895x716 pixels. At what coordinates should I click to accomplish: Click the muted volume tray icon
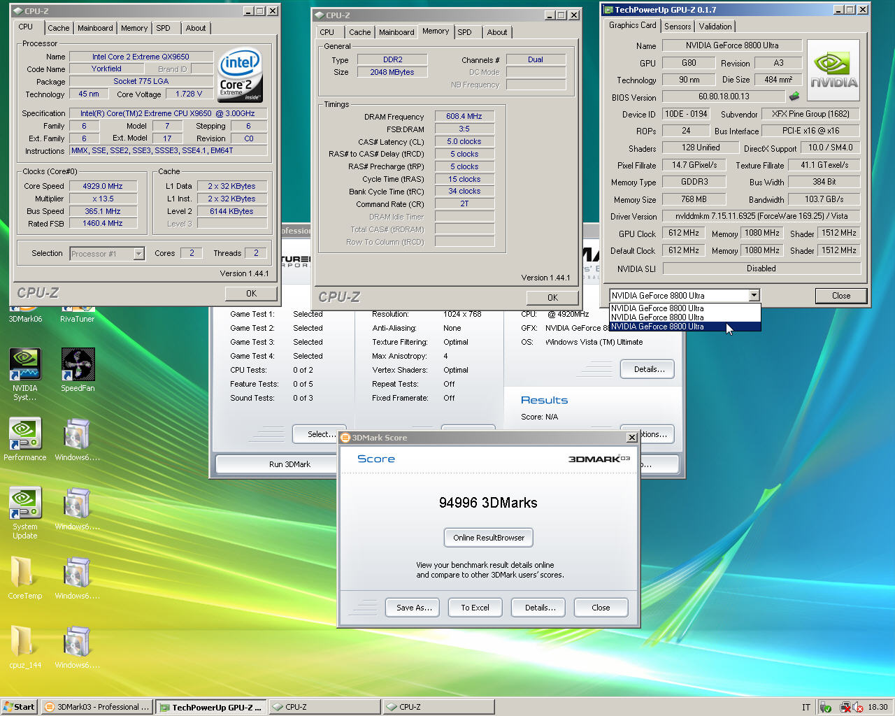(857, 708)
